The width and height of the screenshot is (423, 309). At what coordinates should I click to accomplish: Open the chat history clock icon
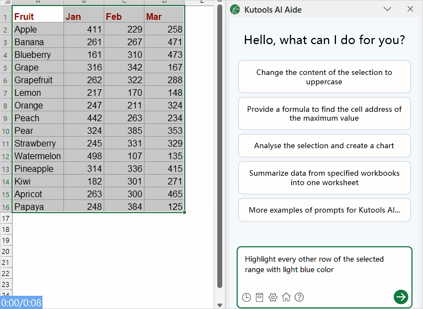246,297
